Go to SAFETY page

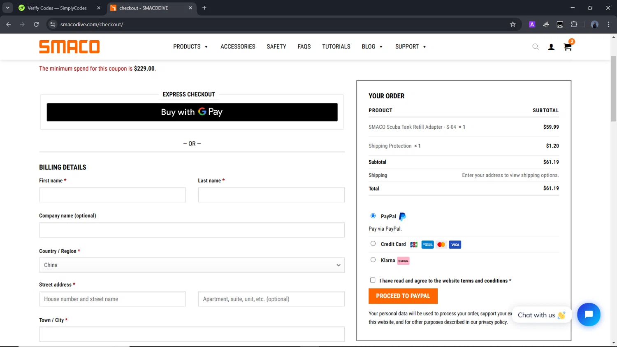276,47
